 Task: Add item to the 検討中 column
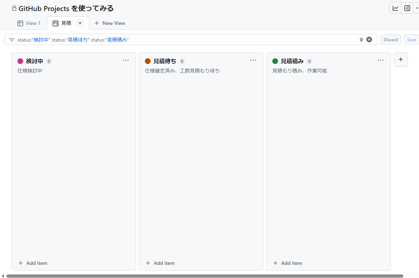coord(33,263)
